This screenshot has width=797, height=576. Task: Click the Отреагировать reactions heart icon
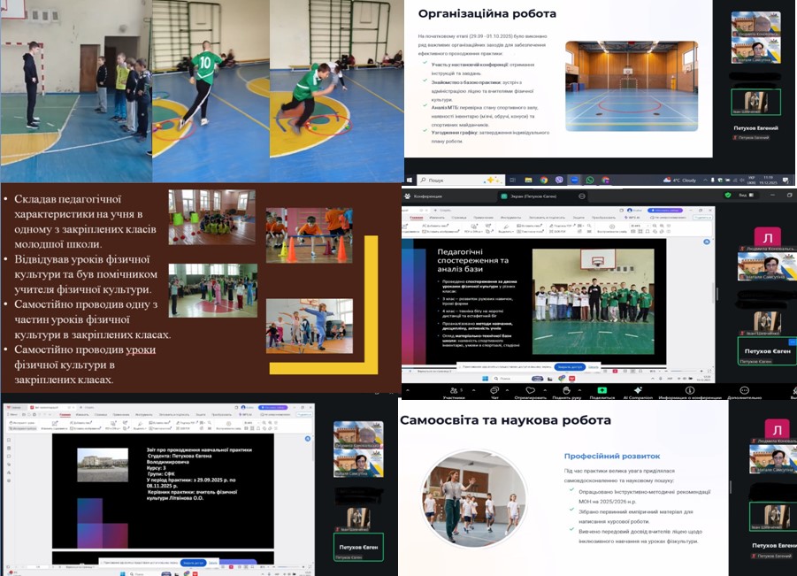tap(530, 389)
